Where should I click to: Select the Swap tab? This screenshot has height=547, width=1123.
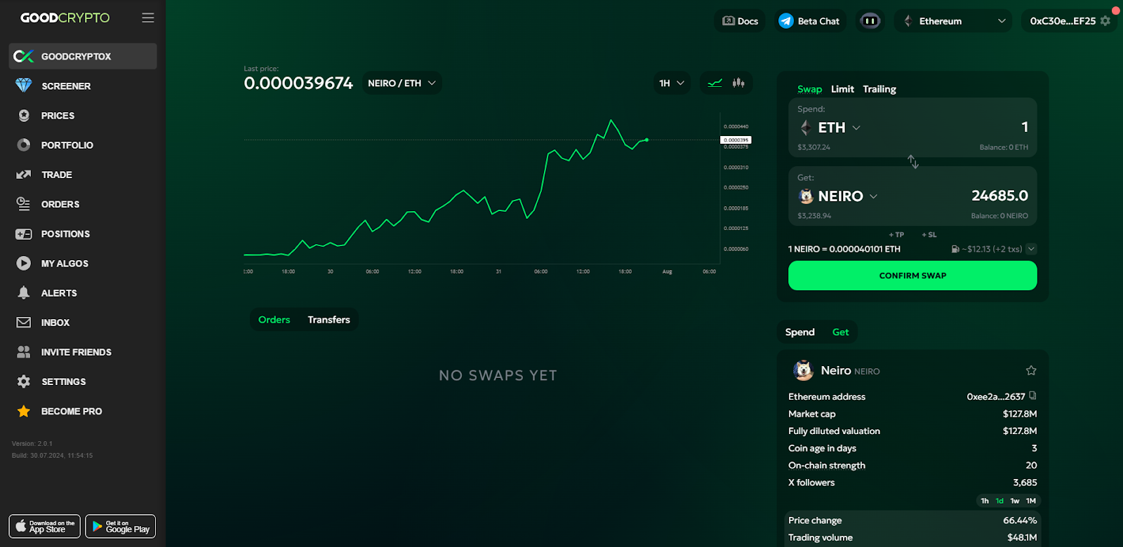(x=809, y=89)
